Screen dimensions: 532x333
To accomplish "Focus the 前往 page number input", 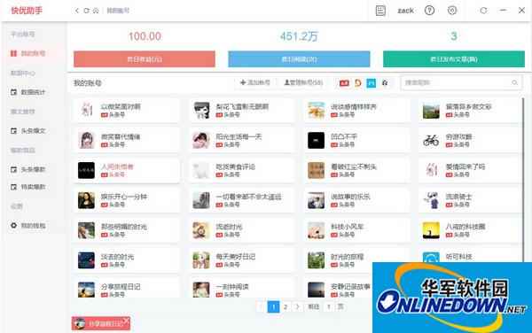I will click(328, 307).
